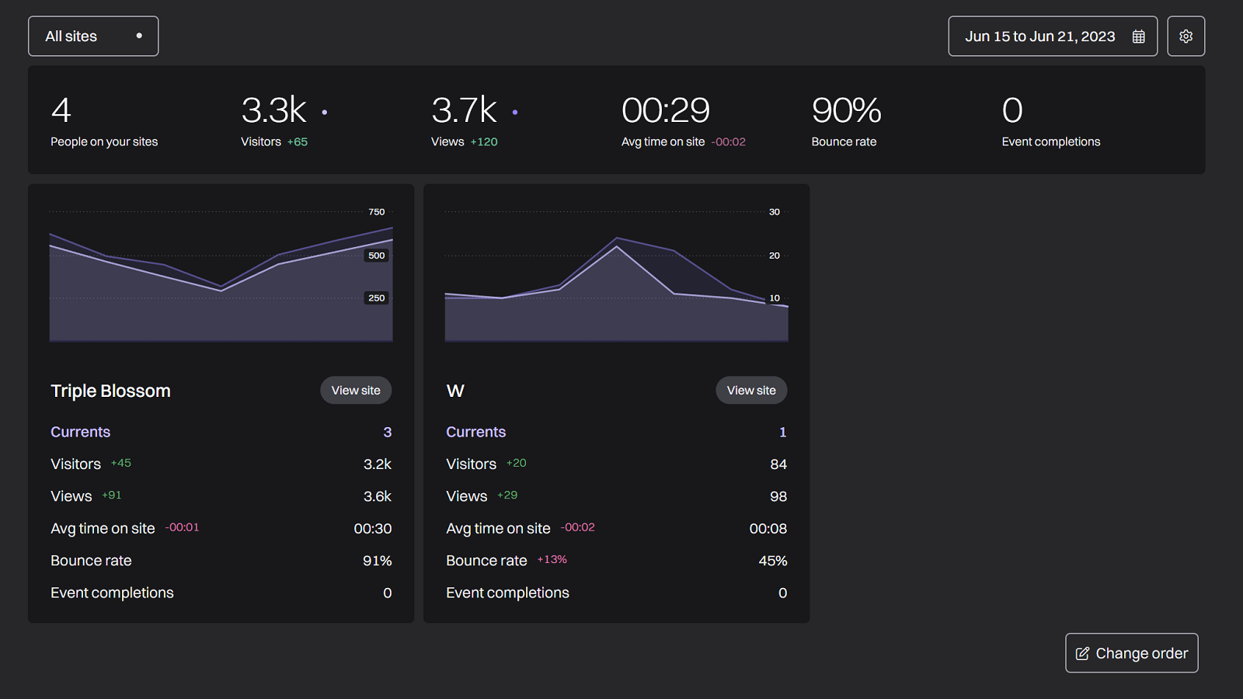Select Currents row in Triple Blossom card

pyautogui.click(x=221, y=432)
